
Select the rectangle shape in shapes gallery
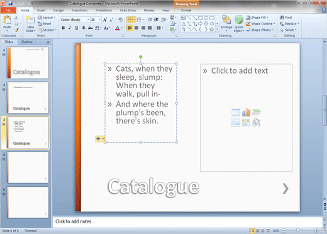201,18
